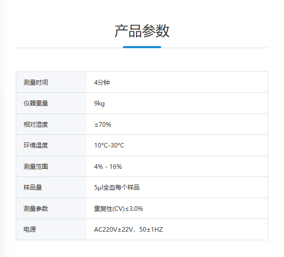Click the 4% - 16% range value
The image size is (284, 257).
point(108,166)
